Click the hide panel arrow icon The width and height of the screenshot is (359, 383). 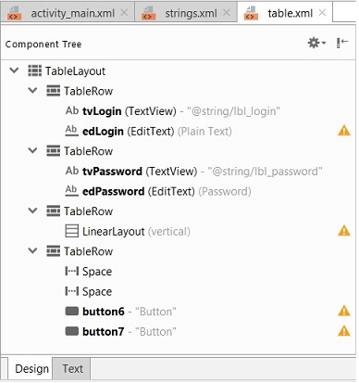point(342,43)
